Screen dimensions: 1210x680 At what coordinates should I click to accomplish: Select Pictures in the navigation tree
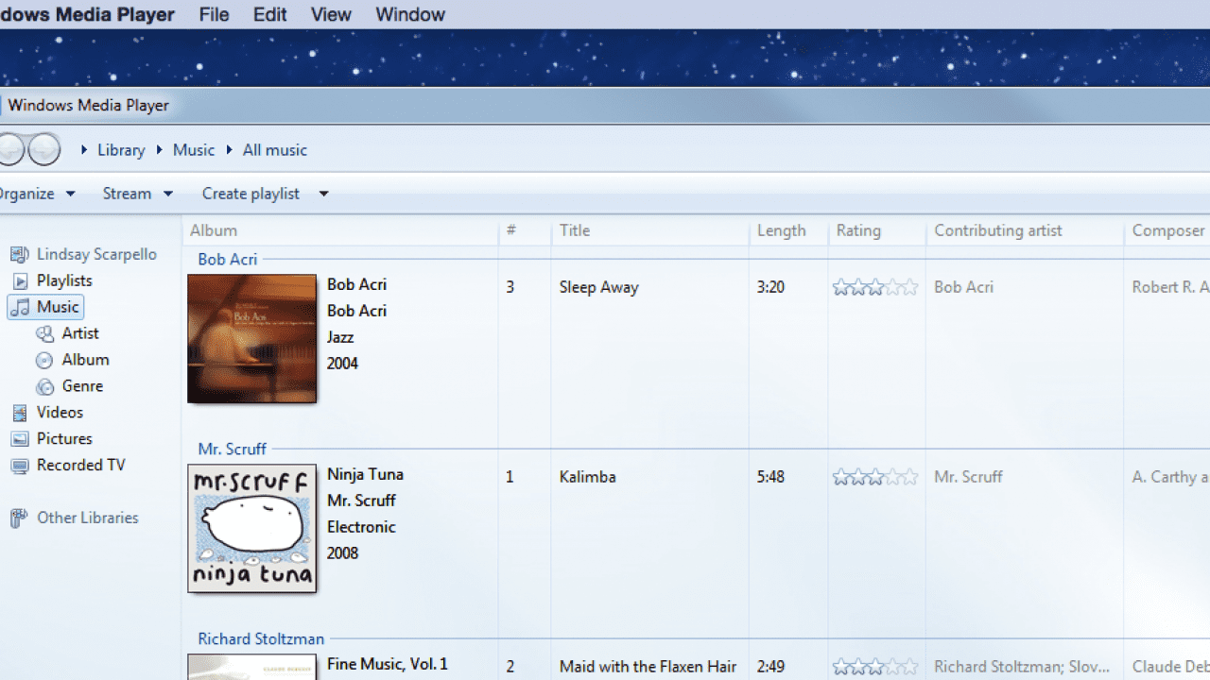tap(64, 439)
